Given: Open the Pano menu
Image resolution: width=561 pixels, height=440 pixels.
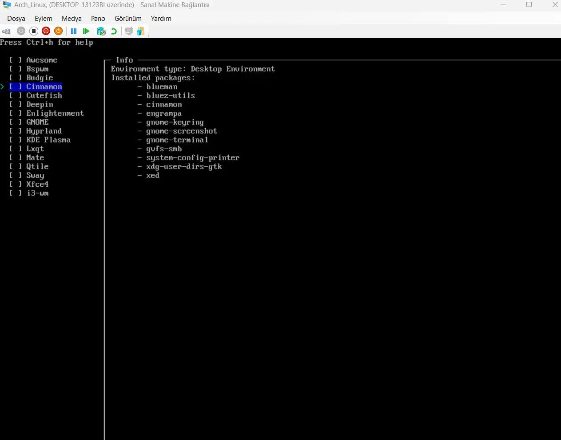Looking at the screenshot, I should (98, 19).
